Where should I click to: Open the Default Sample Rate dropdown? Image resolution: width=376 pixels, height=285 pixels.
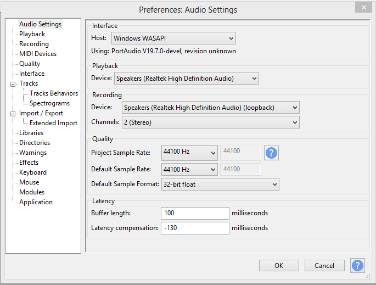click(189, 169)
